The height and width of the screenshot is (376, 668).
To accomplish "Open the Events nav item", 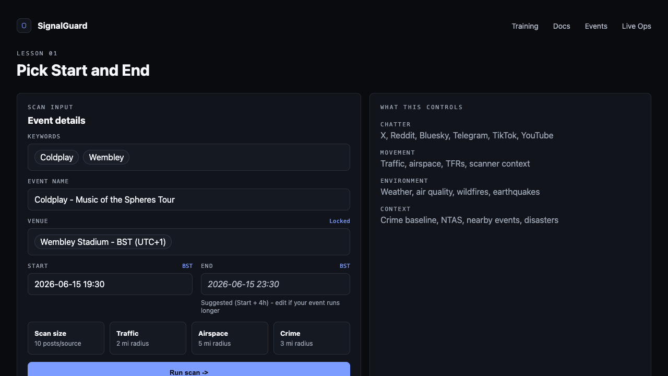I will click(x=596, y=26).
